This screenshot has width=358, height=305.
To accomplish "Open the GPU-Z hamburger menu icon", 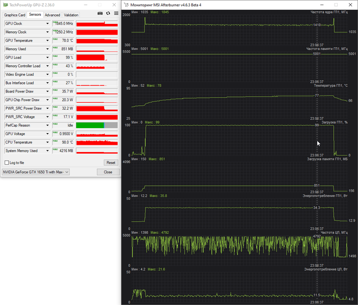I will (x=116, y=14).
